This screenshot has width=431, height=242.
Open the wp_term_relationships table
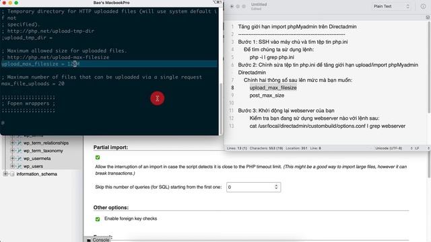(x=46, y=143)
